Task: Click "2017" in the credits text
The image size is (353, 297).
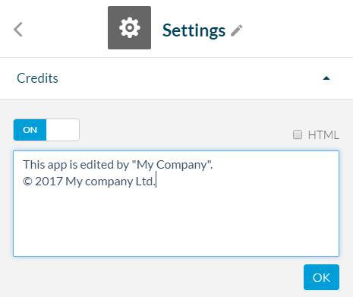Action: coord(49,182)
